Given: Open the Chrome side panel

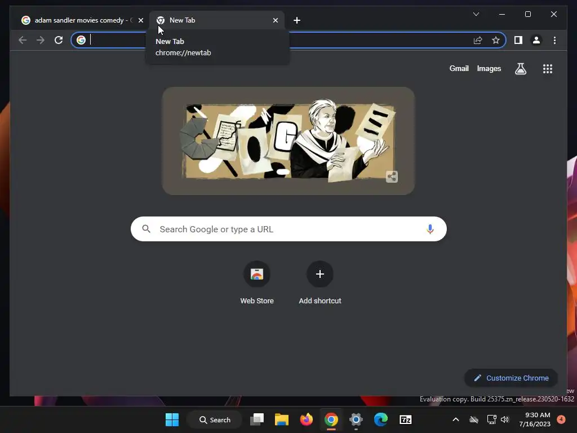Looking at the screenshot, I should [518, 40].
